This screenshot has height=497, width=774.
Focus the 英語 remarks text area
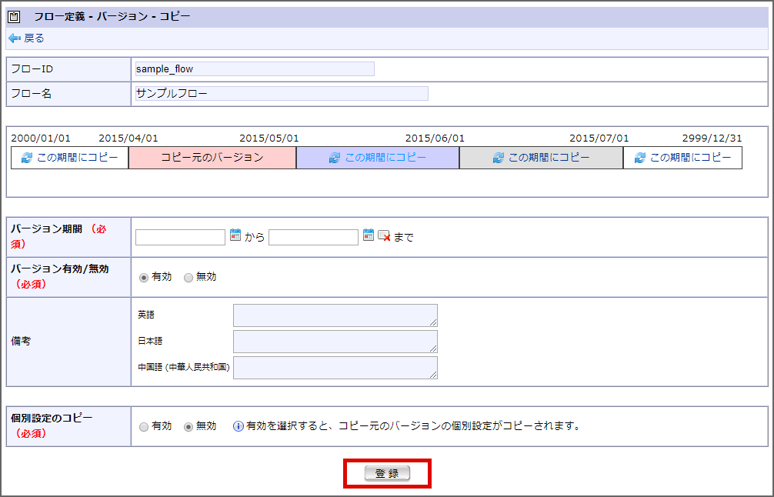pos(335,315)
